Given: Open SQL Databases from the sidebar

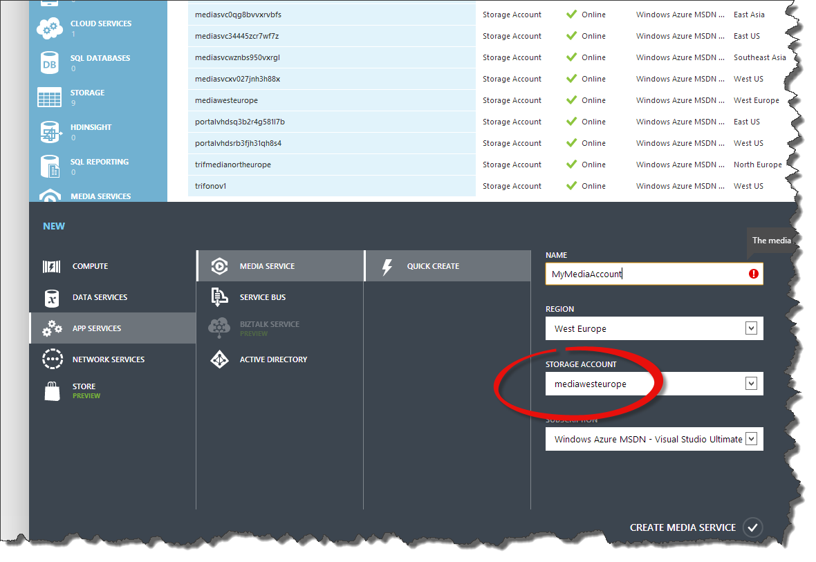Looking at the screenshot, I should [48, 63].
